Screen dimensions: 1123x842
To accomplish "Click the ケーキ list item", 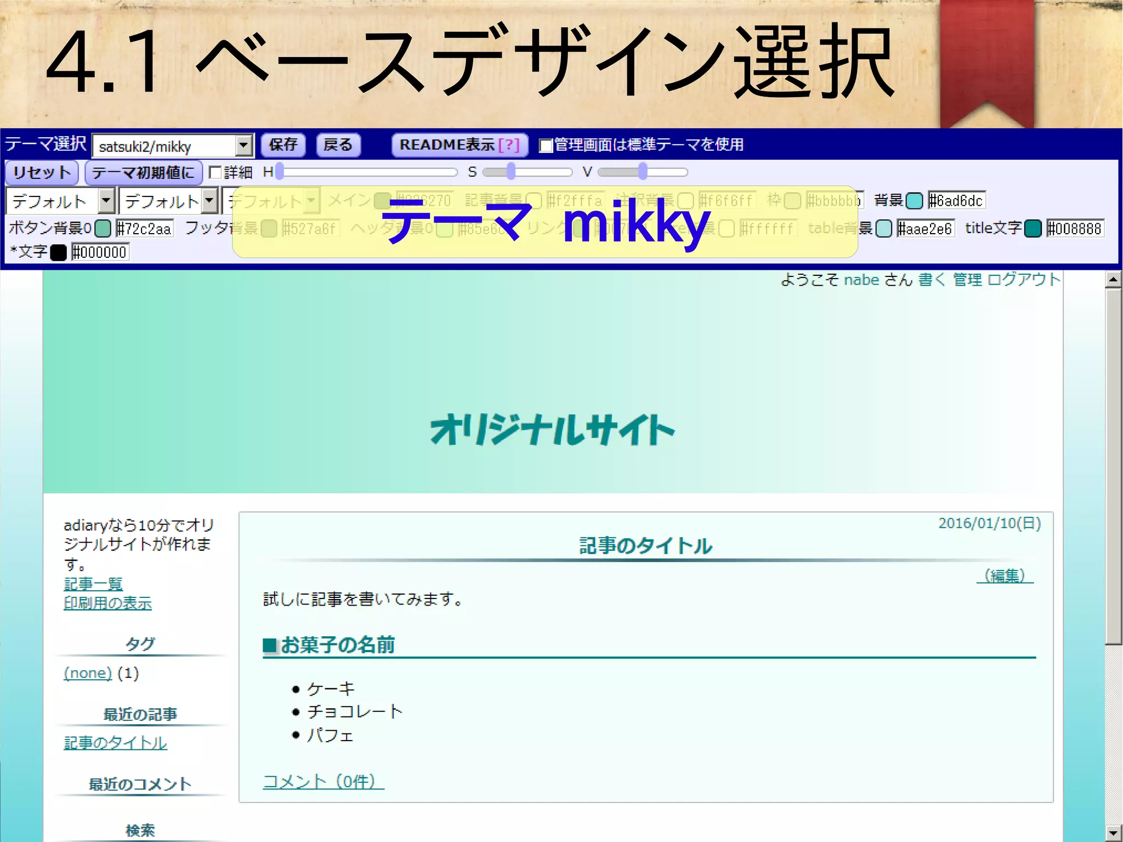I will (331, 688).
